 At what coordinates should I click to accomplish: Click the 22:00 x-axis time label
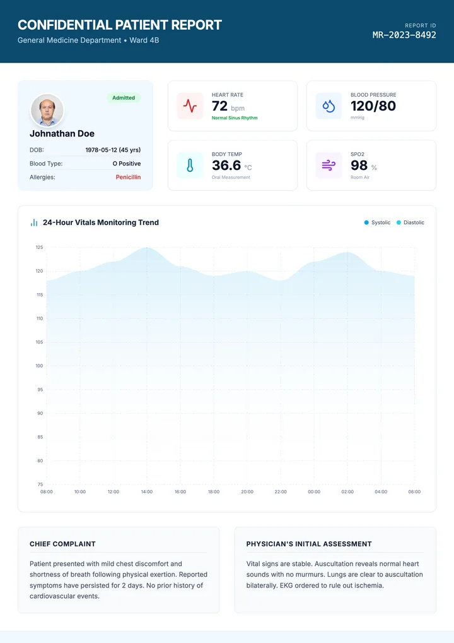[281, 491]
